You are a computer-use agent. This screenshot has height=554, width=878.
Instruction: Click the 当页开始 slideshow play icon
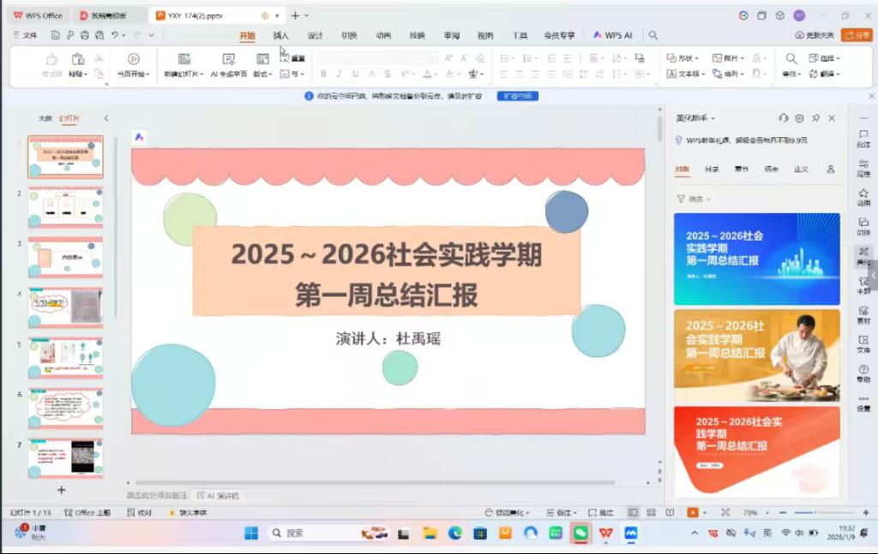click(x=133, y=59)
